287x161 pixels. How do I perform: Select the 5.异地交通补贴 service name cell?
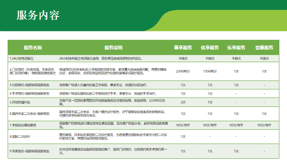[x=20, y=102]
